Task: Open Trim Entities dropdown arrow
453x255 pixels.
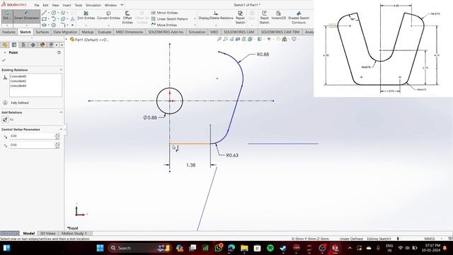Action: pos(86,25)
